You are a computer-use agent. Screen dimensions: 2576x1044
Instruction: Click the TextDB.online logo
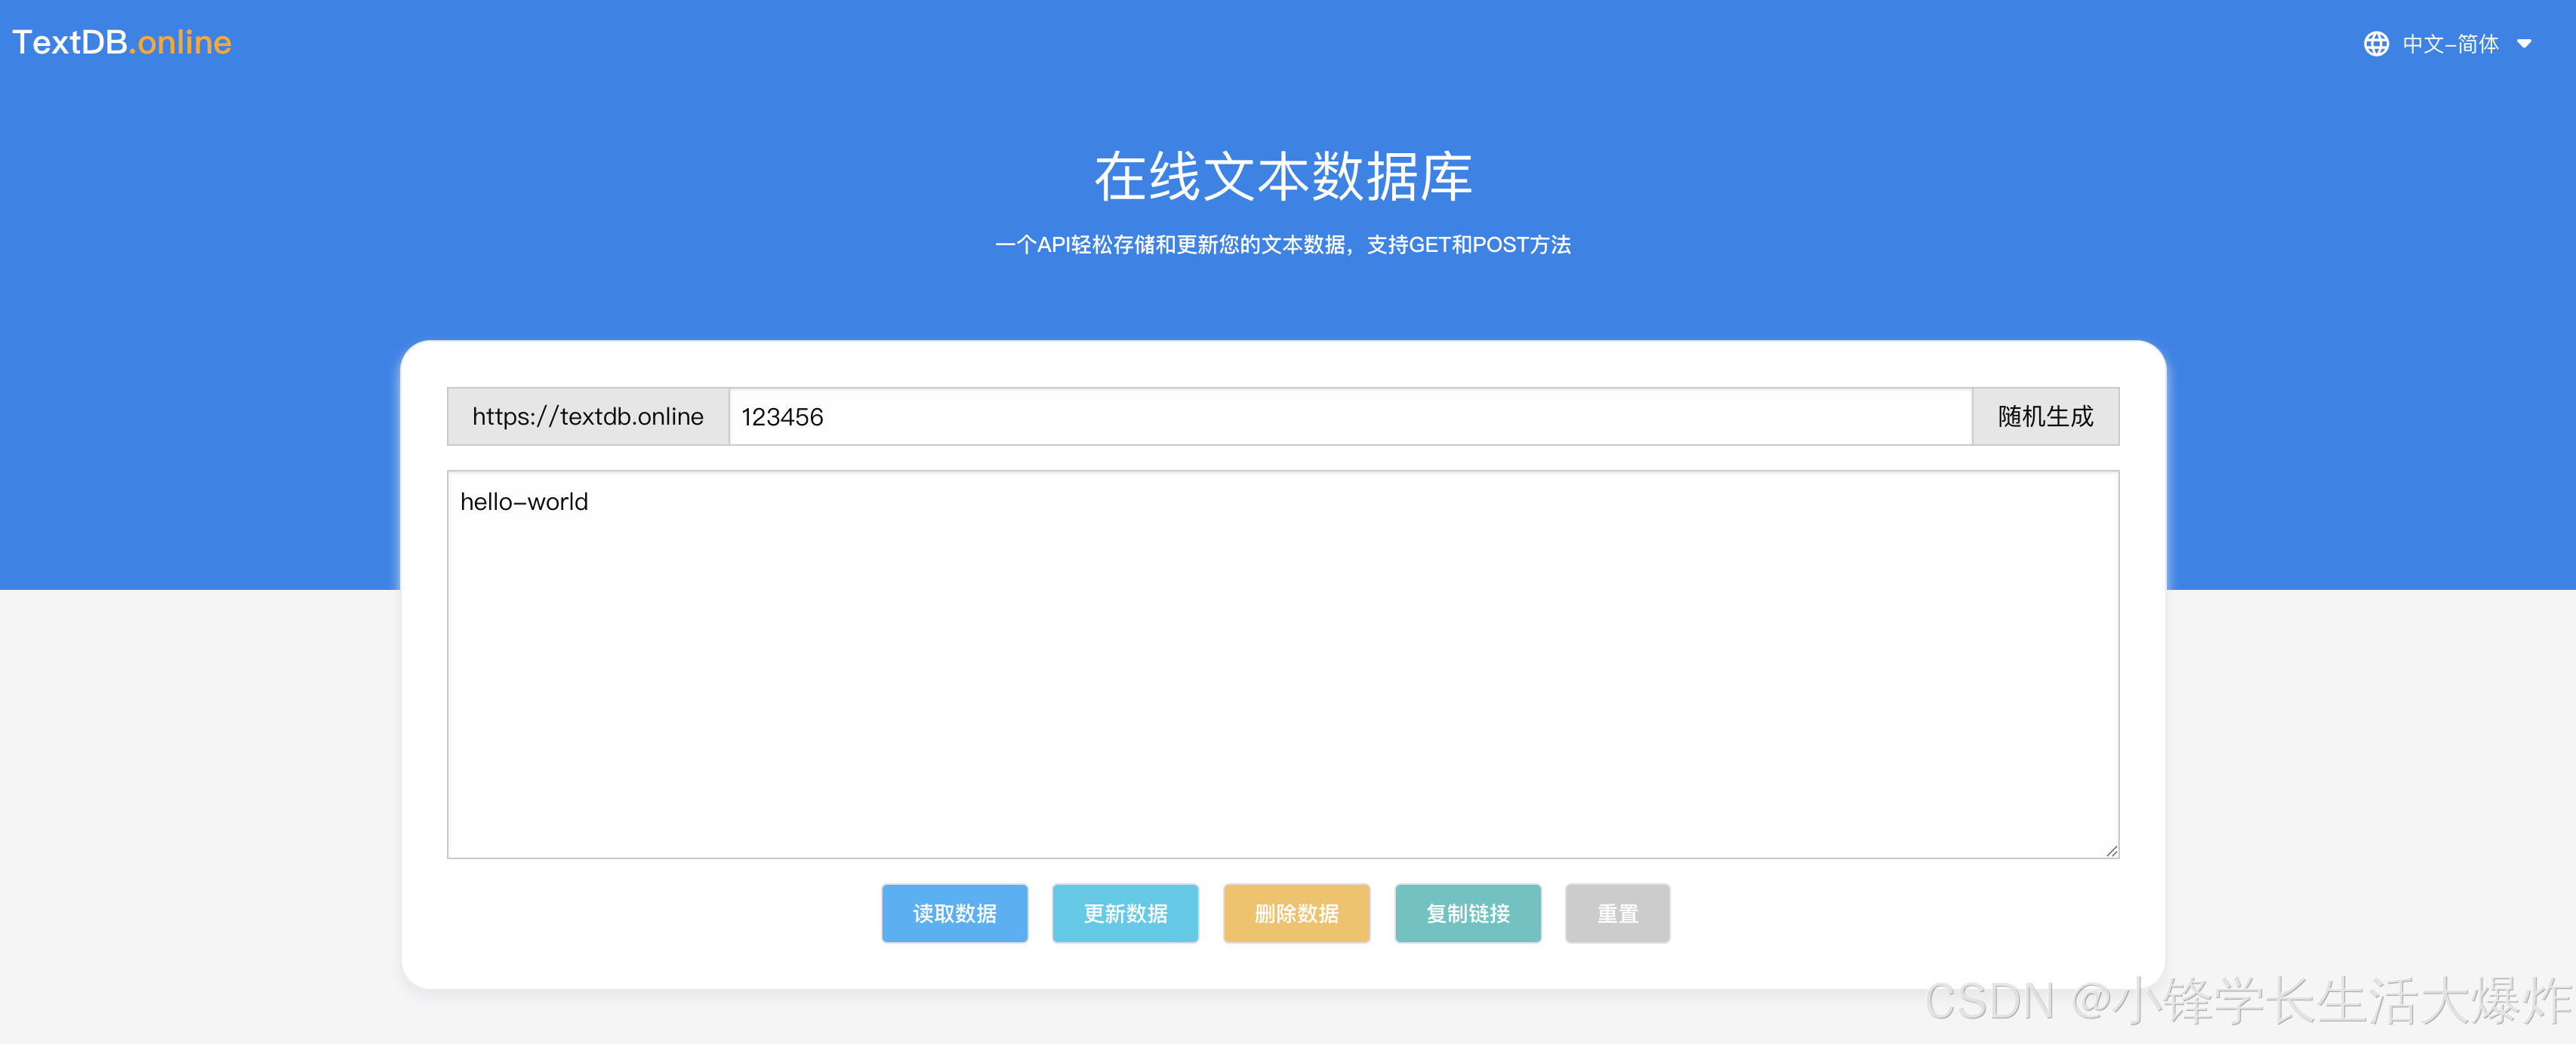coord(121,42)
